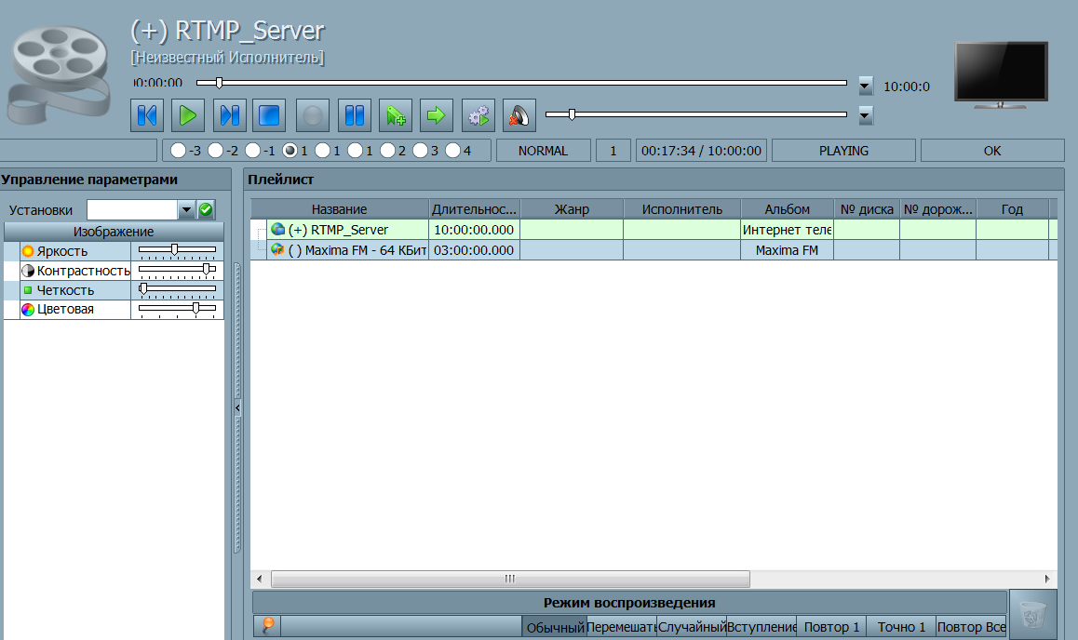
Task: Adjust the Яркость brightness slider
Action: pos(175,249)
